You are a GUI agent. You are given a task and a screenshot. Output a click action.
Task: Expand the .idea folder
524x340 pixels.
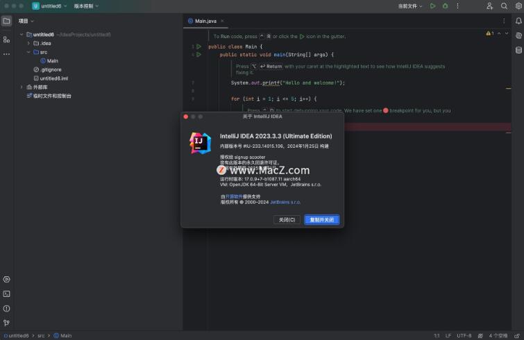pos(28,43)
